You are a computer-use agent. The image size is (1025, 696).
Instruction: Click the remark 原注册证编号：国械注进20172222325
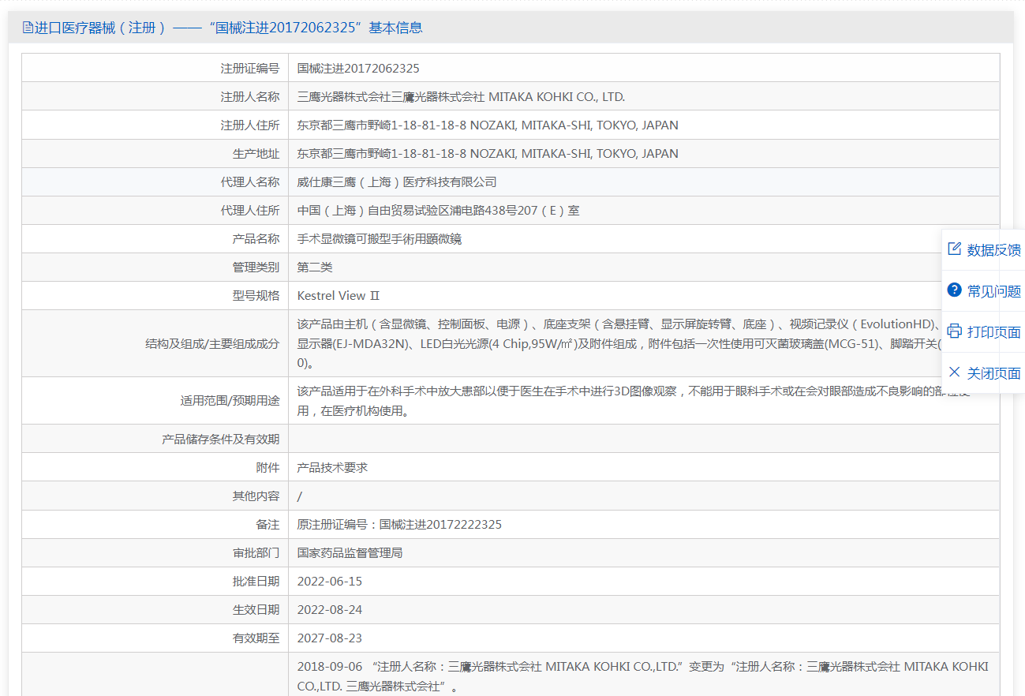(399, 525)
